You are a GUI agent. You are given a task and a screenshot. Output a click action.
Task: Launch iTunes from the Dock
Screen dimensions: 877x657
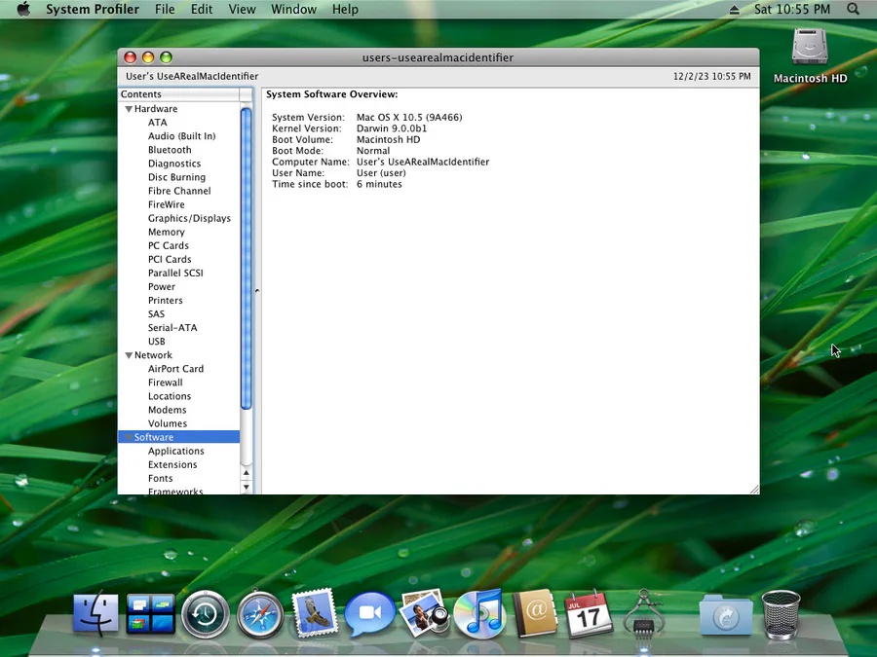pyautogui.click(x=479, y=614)
